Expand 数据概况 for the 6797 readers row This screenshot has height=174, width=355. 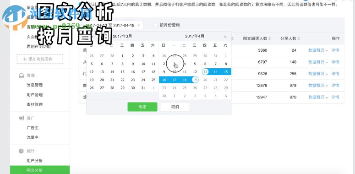pos(318,62)
